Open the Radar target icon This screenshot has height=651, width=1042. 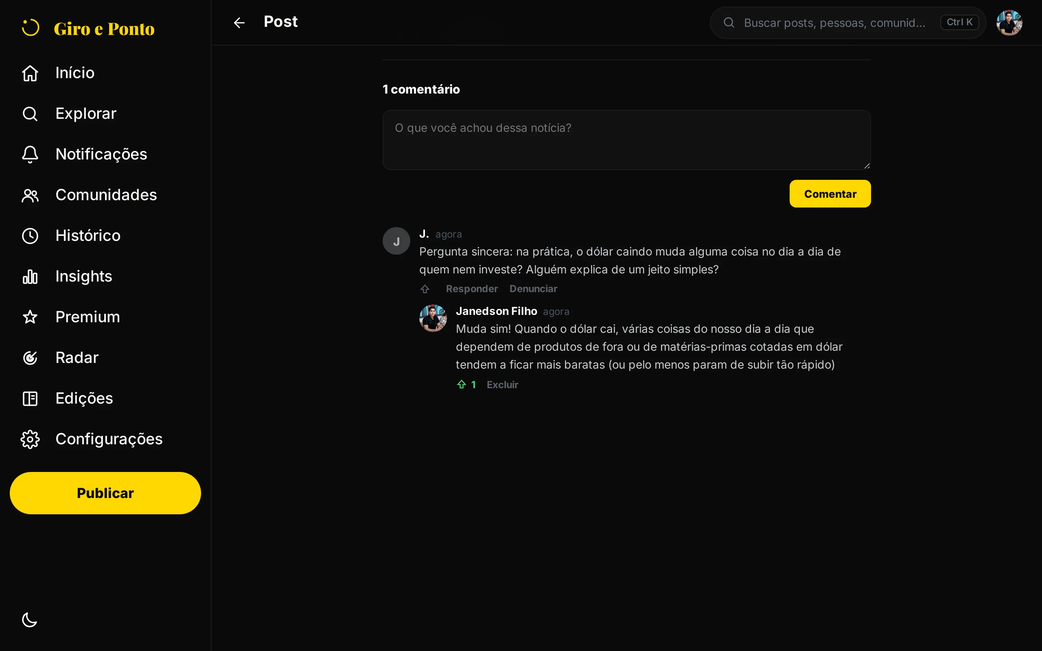tap(30, 358)
